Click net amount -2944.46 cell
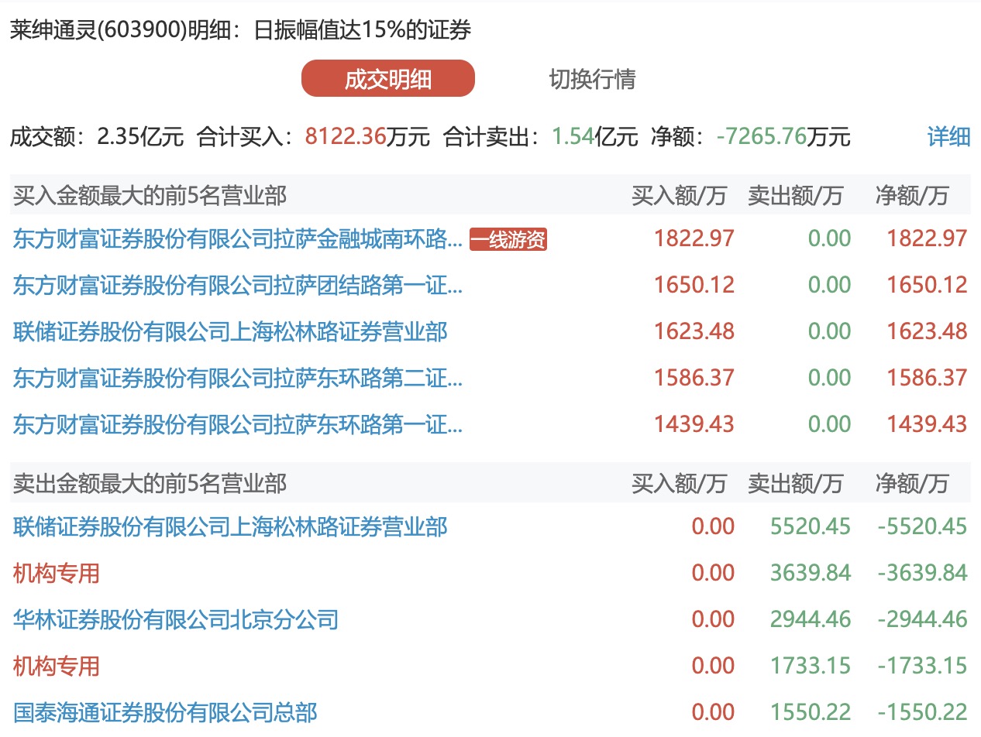The height and width of the screenshot is (737, 981). [x=923, y=620]
